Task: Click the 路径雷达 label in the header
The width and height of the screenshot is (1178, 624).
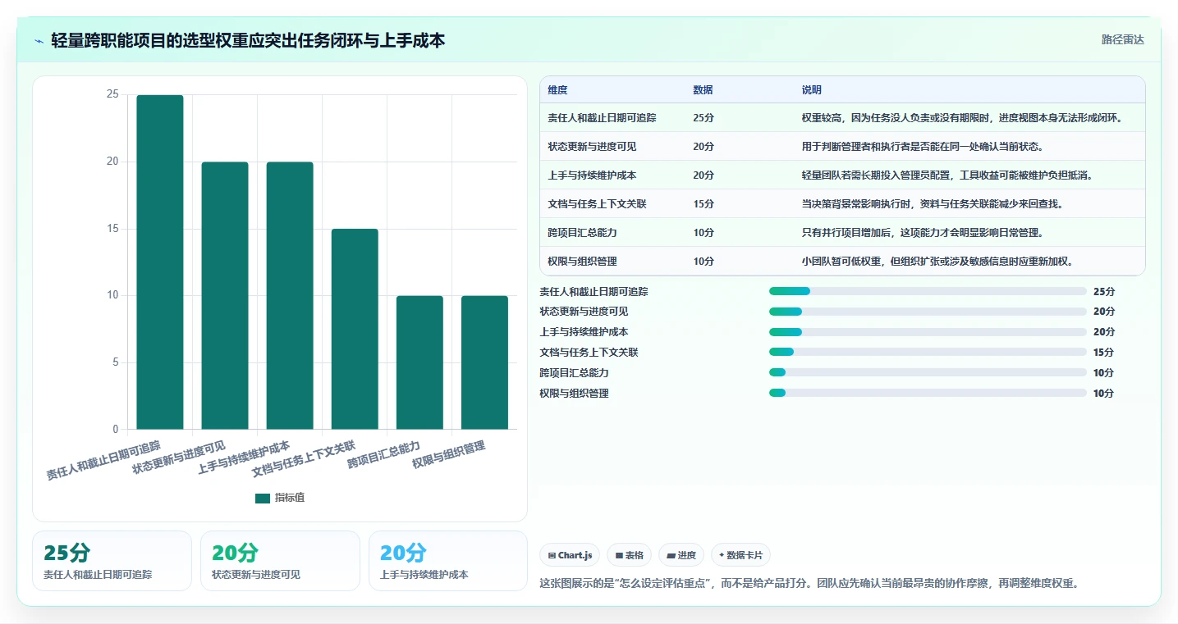Action: (1122, 39)
